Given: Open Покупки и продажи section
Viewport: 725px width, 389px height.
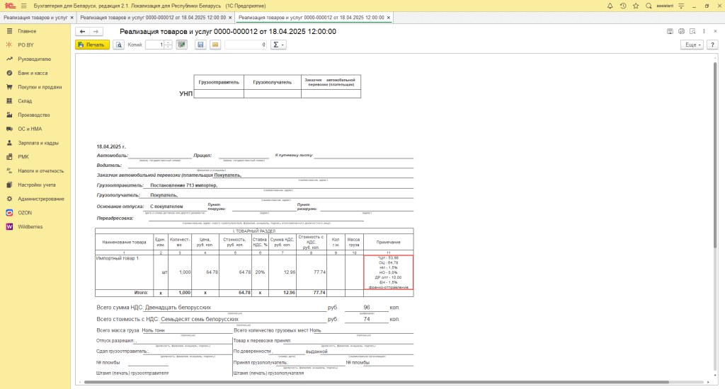Looking at the screenshot, I should 35,87.
